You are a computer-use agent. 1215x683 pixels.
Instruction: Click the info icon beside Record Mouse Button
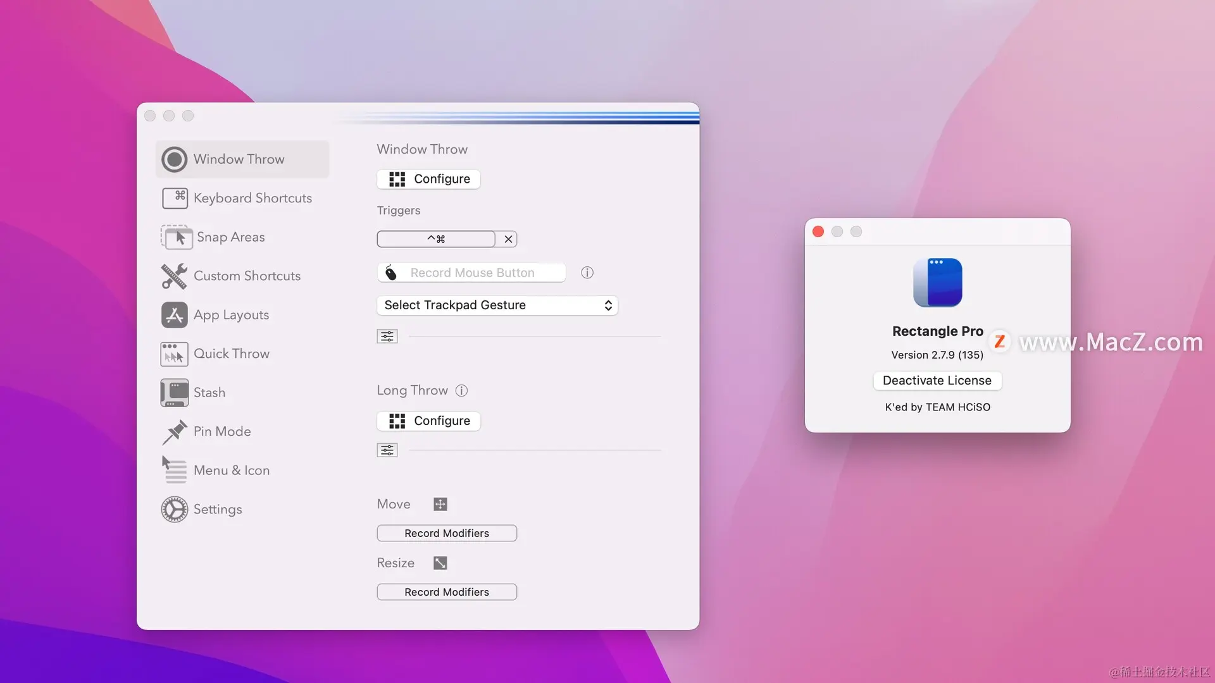[x=587, y=273]
